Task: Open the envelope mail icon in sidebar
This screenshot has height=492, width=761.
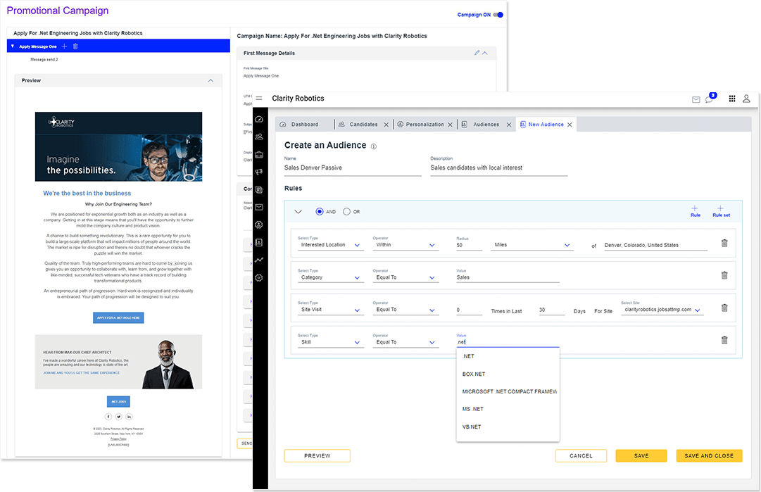Action: [x=259, y=207]
